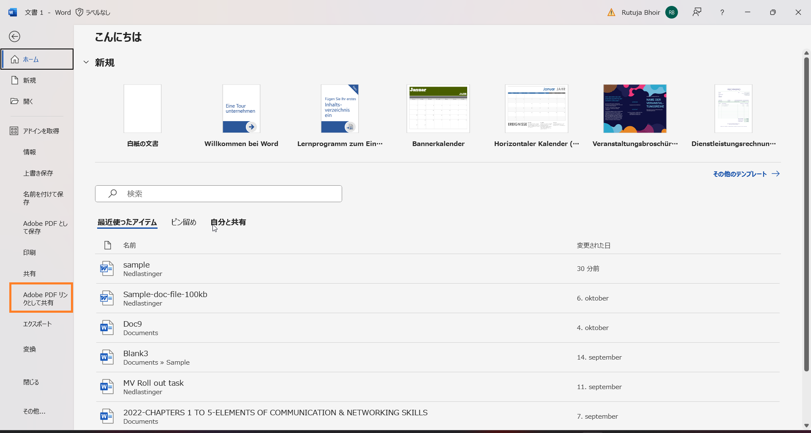Viewport: 811px width, 433px height.
Task: Select Adobe PDF リンクとして共有
Action: click(41, 298)
